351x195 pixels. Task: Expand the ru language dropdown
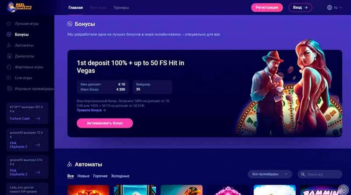coord(334,7)
